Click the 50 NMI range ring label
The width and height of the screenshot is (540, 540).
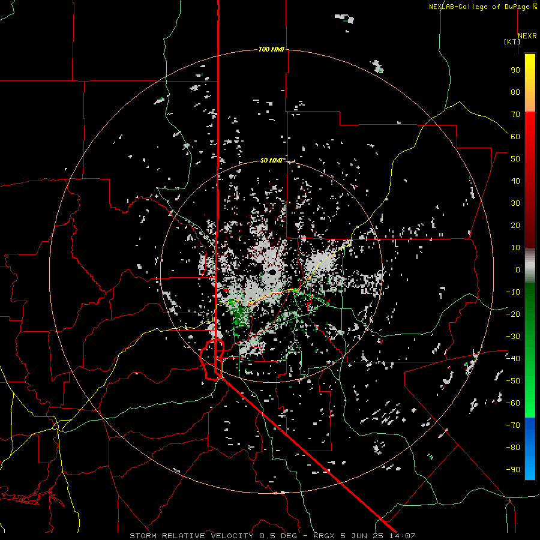click(x=271, y=160)
